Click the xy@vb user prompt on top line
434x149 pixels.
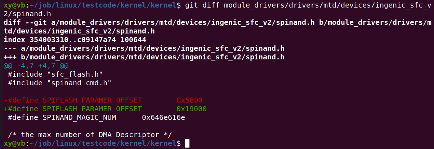pos(12,5)
